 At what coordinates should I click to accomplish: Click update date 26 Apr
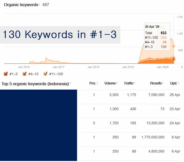[x=175, y=95]
